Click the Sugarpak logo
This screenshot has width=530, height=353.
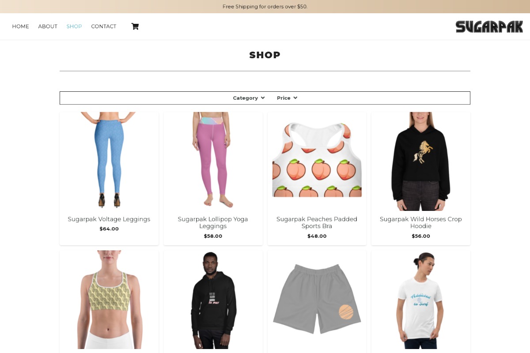(x=489, y=26)
